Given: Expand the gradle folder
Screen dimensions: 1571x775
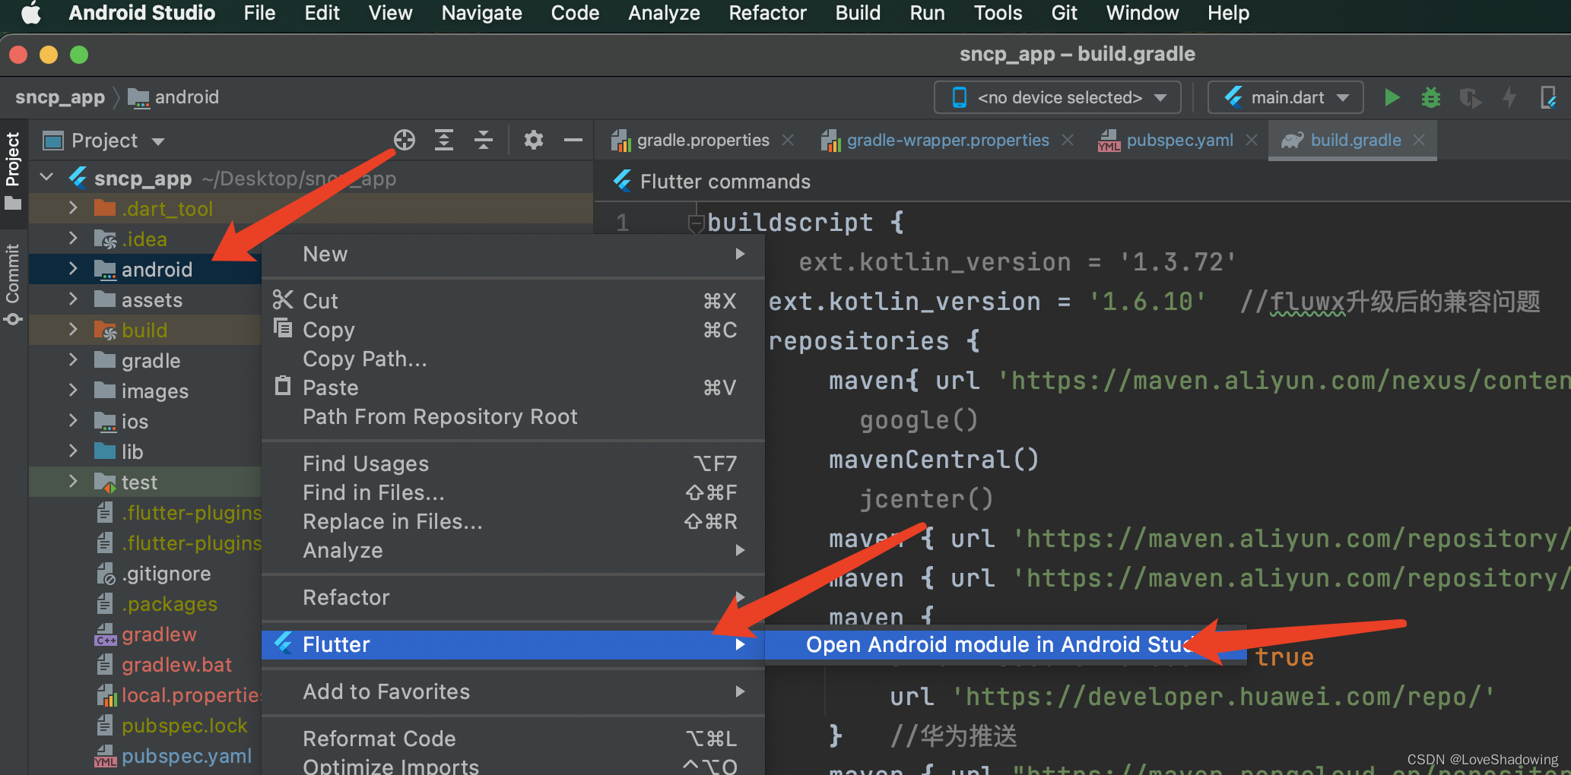Looking at the screenshot, I should [73, 360].
